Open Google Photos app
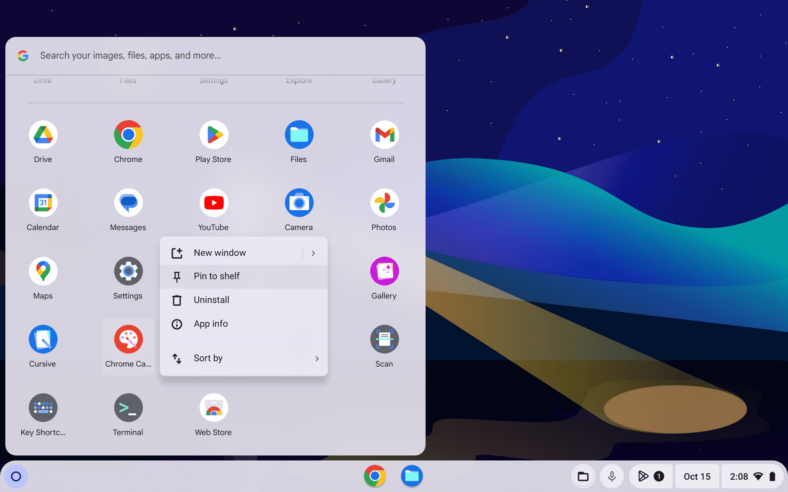Image resolution: width=788 pixels, height=492 pixels. click(384, 203)
